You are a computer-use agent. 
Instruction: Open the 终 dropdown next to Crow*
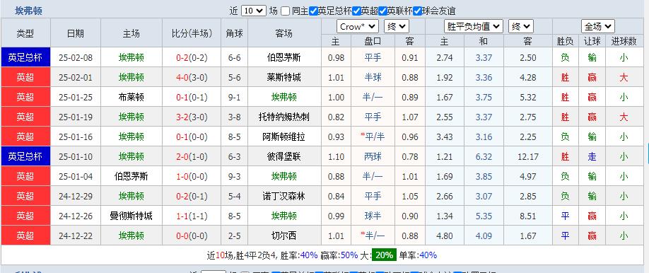397,27
